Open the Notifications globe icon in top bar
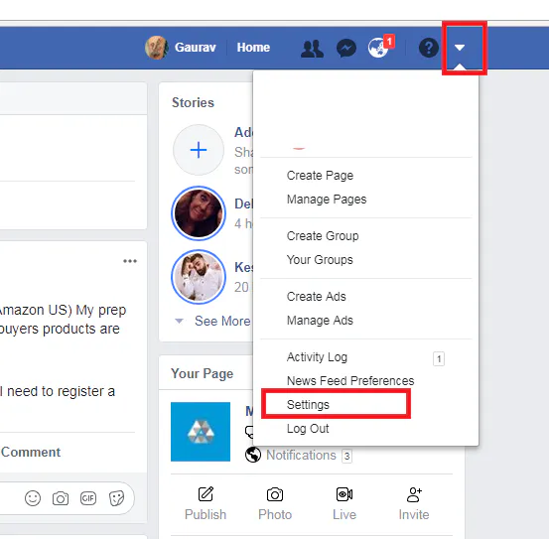 [x=379, y=48]
